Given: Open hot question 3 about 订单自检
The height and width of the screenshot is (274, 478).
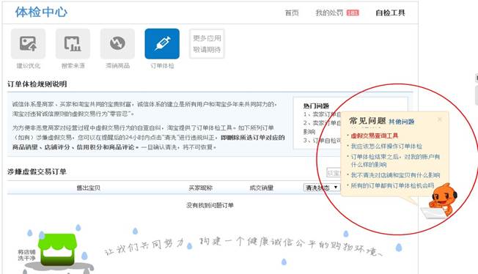Looking at the screenshot, I should (323, 141).
